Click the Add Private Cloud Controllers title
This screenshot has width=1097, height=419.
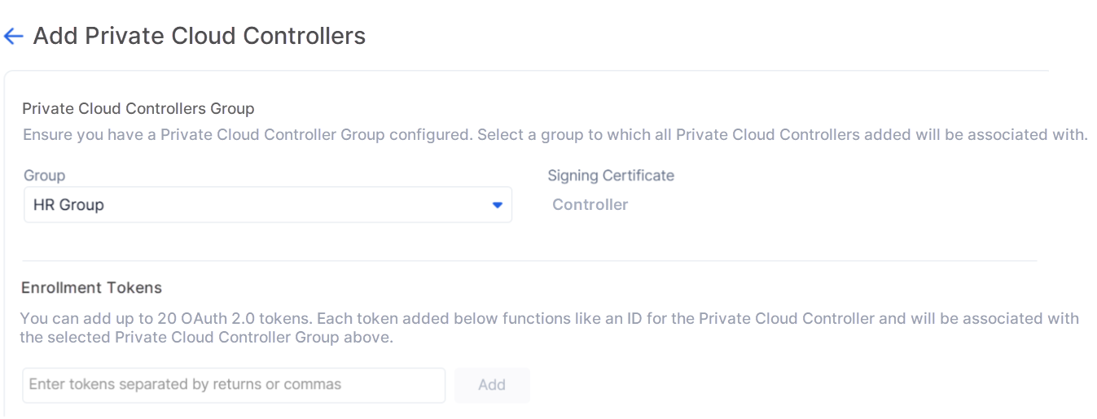(x=200, y=36)
